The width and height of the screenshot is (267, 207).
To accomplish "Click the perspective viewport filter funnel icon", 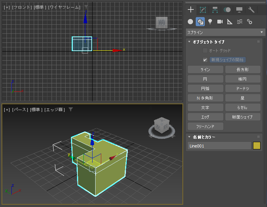I will (71, 109).
